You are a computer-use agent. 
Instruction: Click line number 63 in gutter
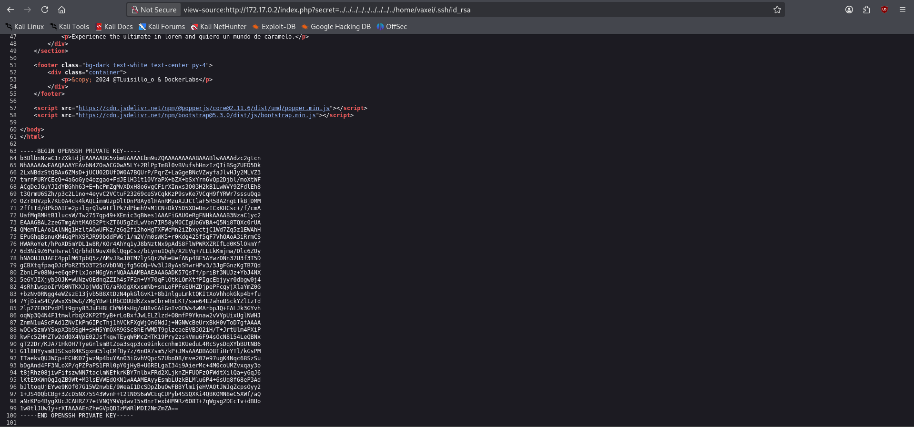point(13,151)
